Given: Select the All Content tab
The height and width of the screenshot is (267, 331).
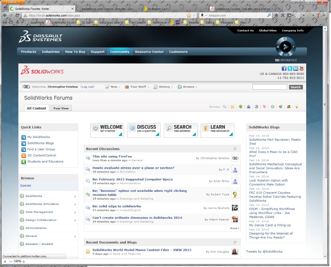Looking at the screenshot, I should [37, 108].
